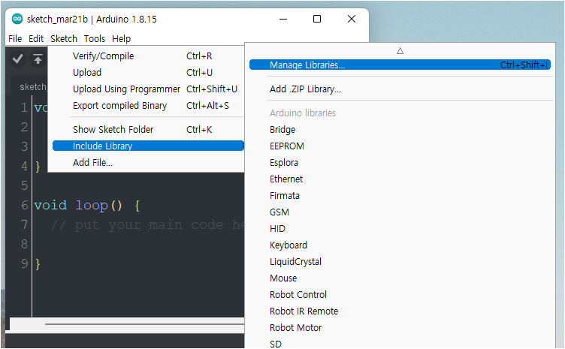This screenshot has width=565, height=349.
Task: Include the Mouse library
Action: 400,278
